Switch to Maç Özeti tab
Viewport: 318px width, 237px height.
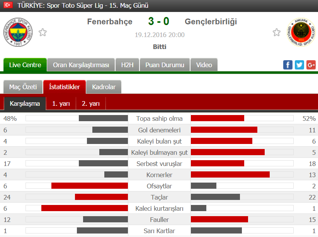click(x=23, y=87)
